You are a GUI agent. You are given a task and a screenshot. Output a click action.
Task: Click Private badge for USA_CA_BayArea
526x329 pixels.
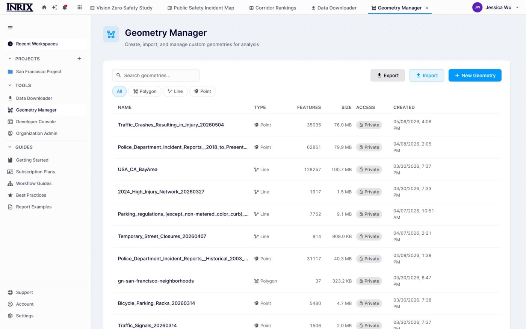pyautogui.click(x=369, y=170)
